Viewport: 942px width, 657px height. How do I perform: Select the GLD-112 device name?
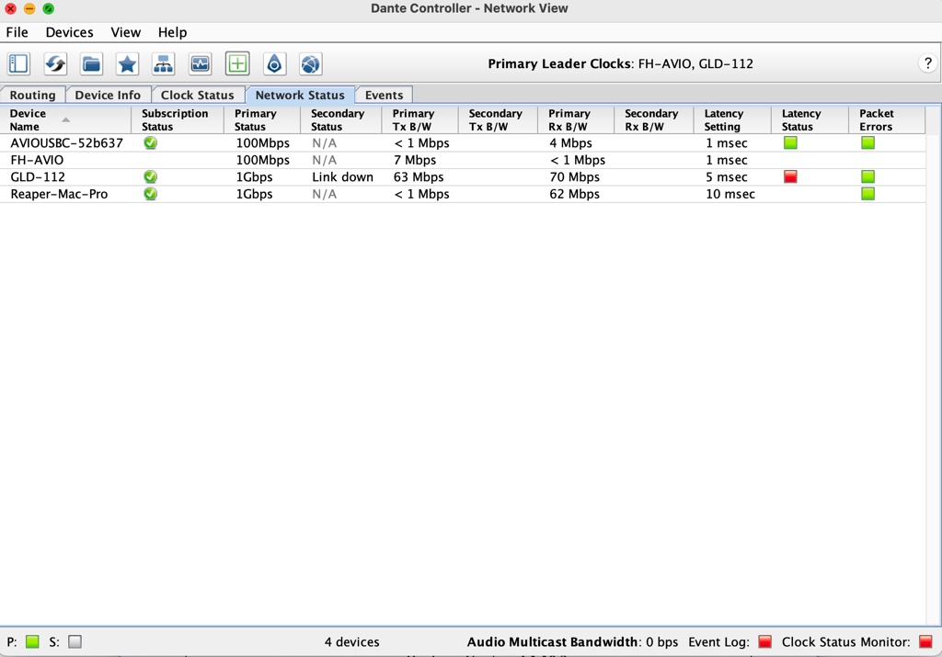37,177
